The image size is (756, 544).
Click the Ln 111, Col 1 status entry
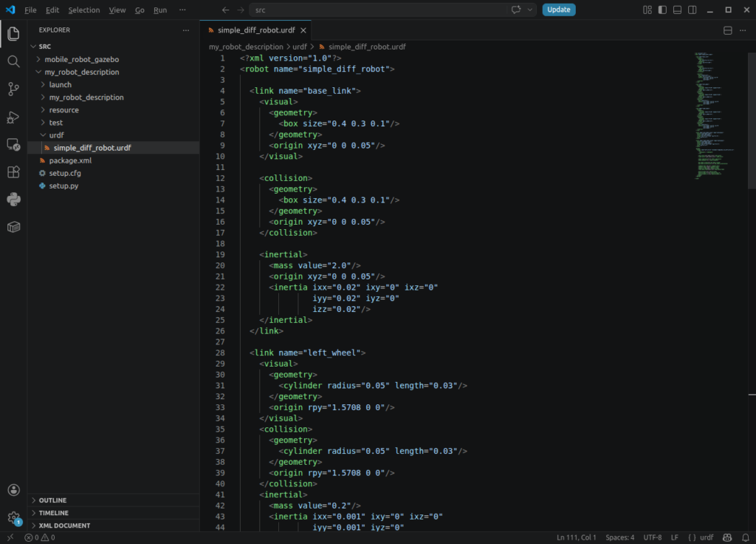(x=577, y=537)
